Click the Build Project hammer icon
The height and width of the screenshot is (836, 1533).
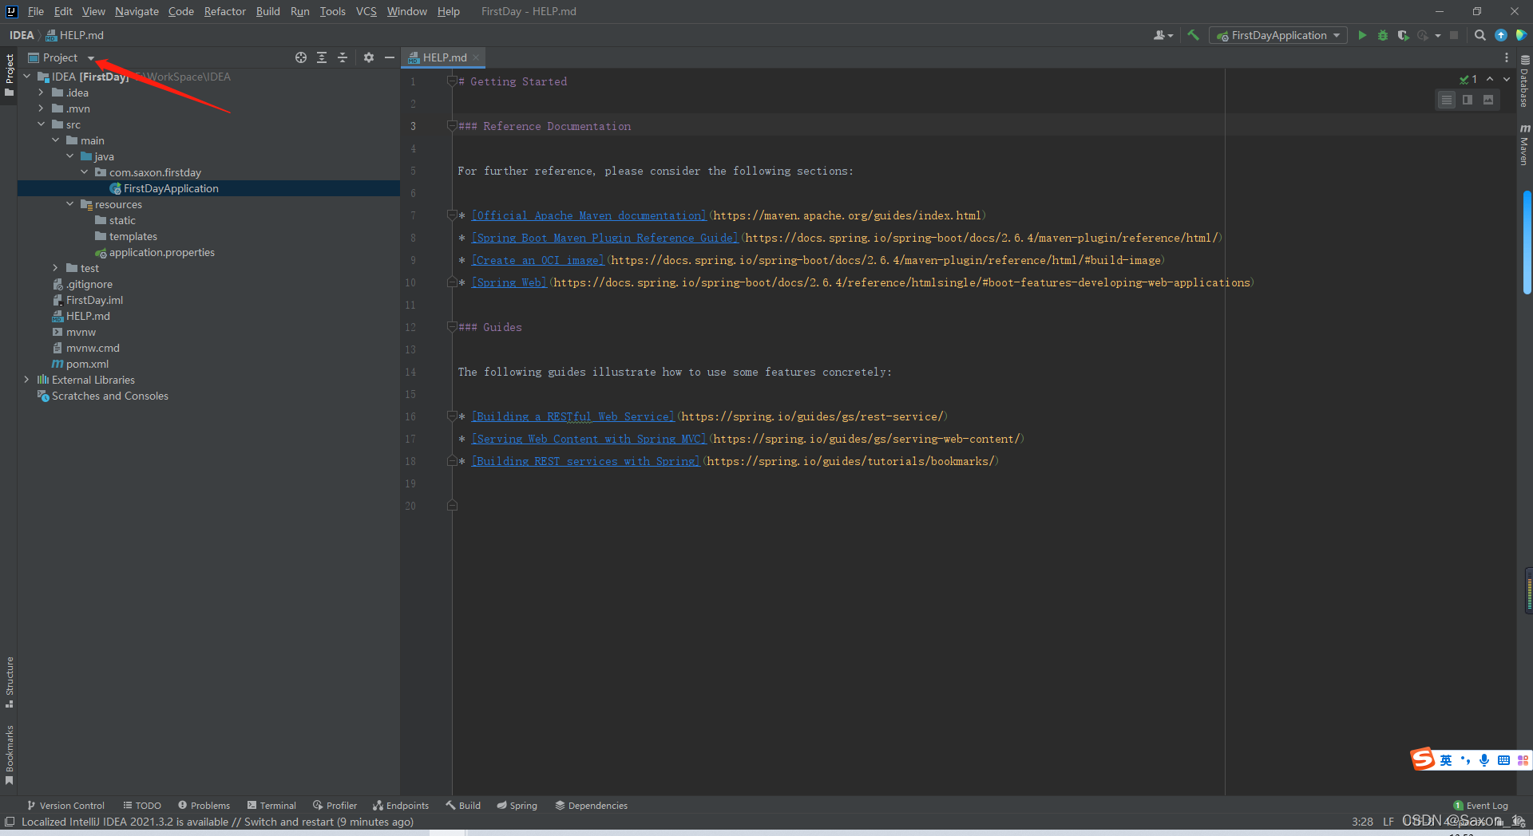tap(1193, 35)
